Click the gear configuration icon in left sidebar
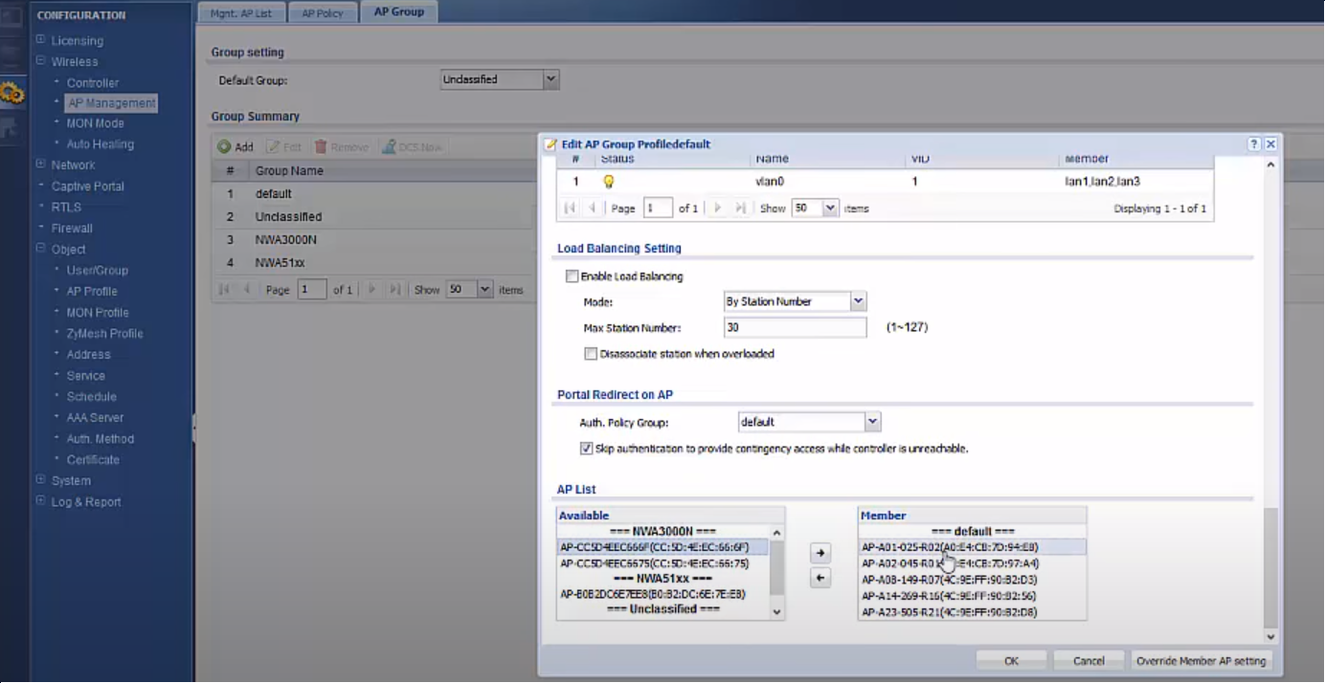Image resolution: width=1325 pixels, height=683 pixels. (12, 93)
